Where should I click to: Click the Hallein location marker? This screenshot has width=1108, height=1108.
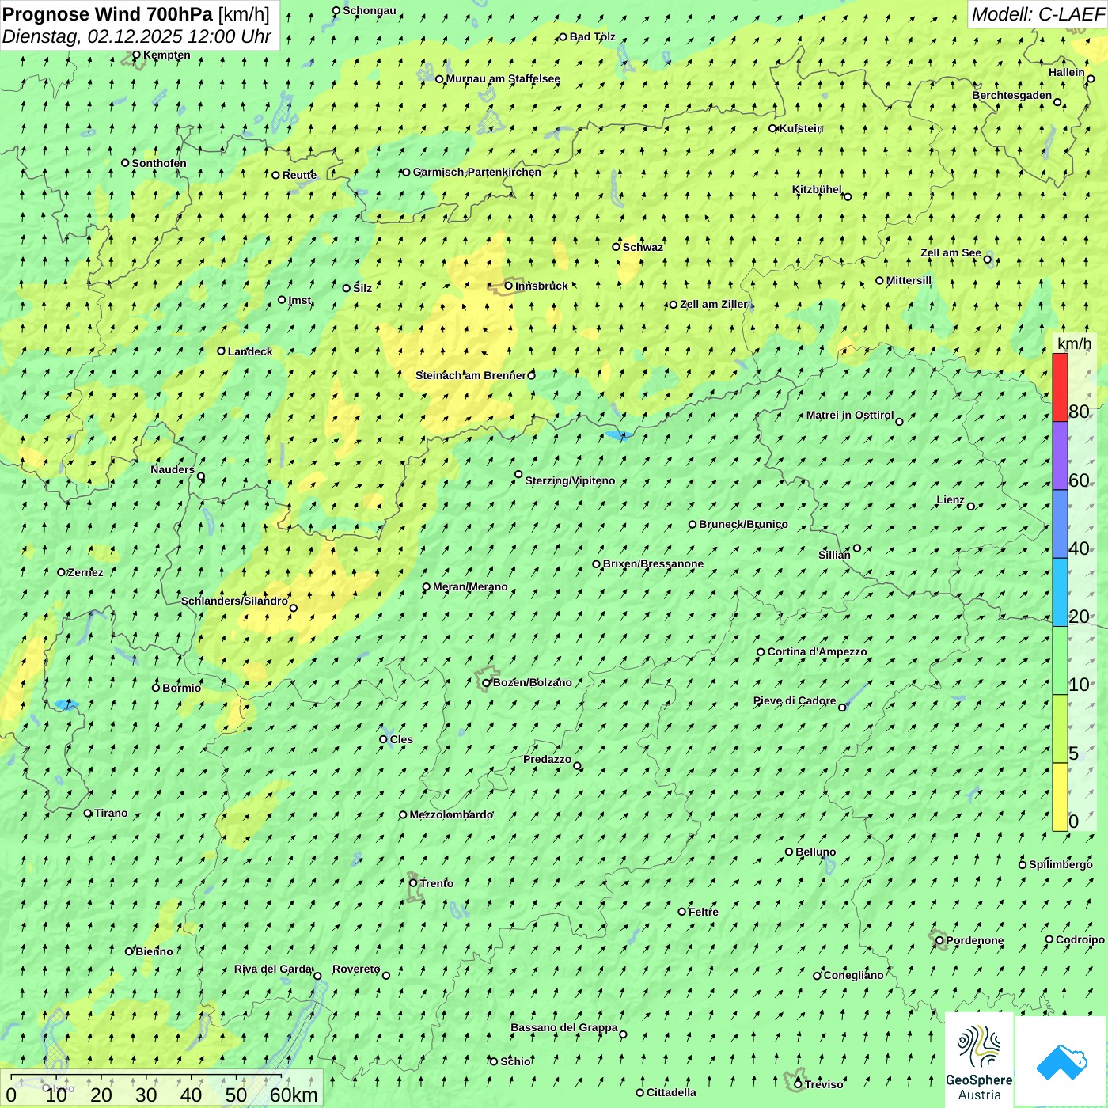pyautogui.click(x=1091, y=78)
